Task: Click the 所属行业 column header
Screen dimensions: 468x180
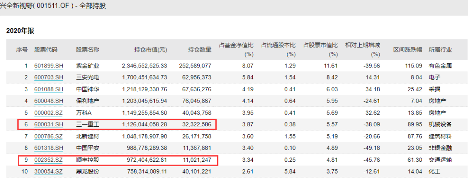Action: point(440,50)
